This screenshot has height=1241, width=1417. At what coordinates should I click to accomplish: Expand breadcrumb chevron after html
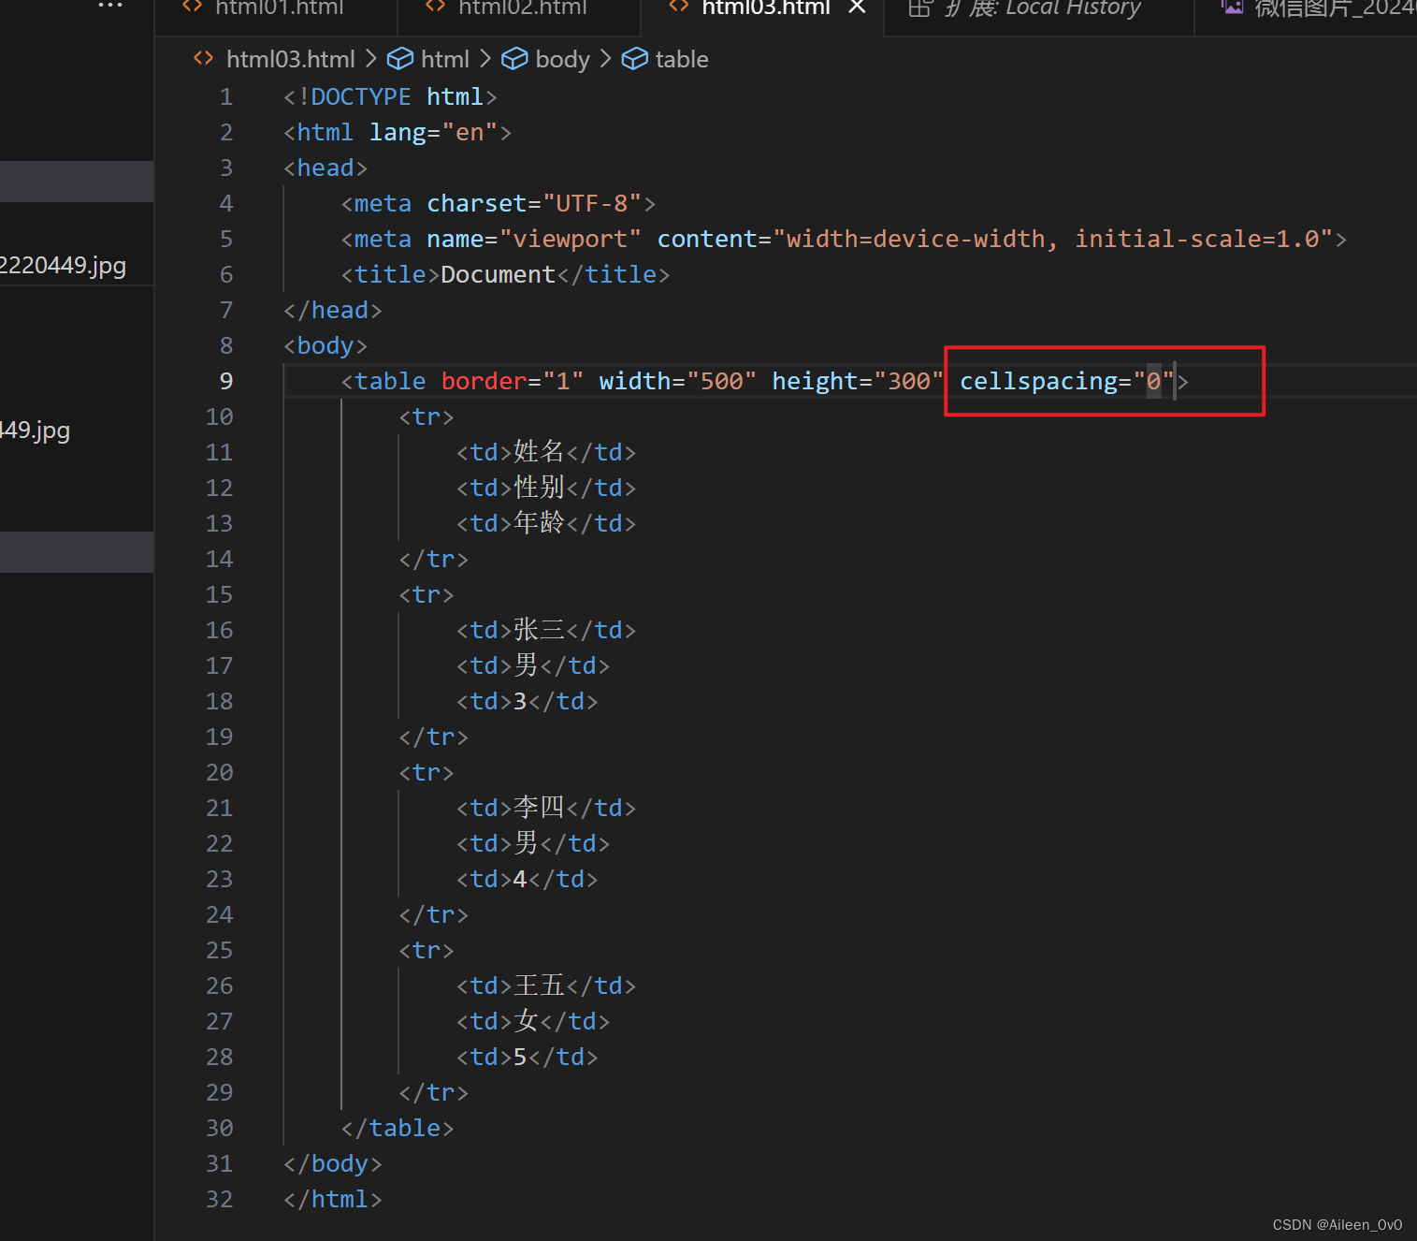484,59
